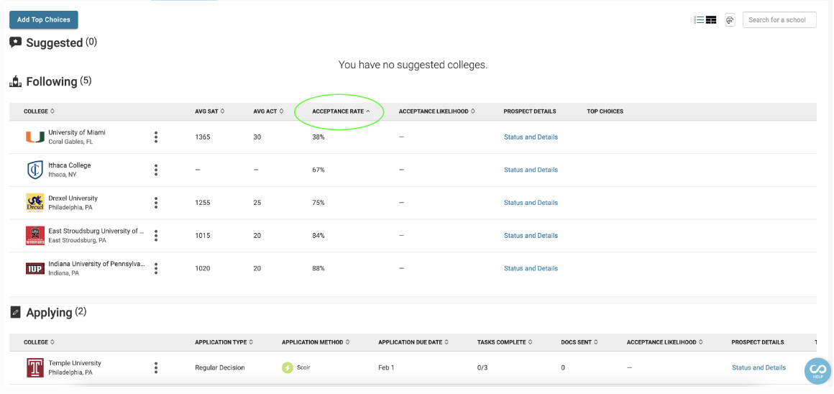Switch to list view icon
The image size is (834, 394).
coord(699,19)
